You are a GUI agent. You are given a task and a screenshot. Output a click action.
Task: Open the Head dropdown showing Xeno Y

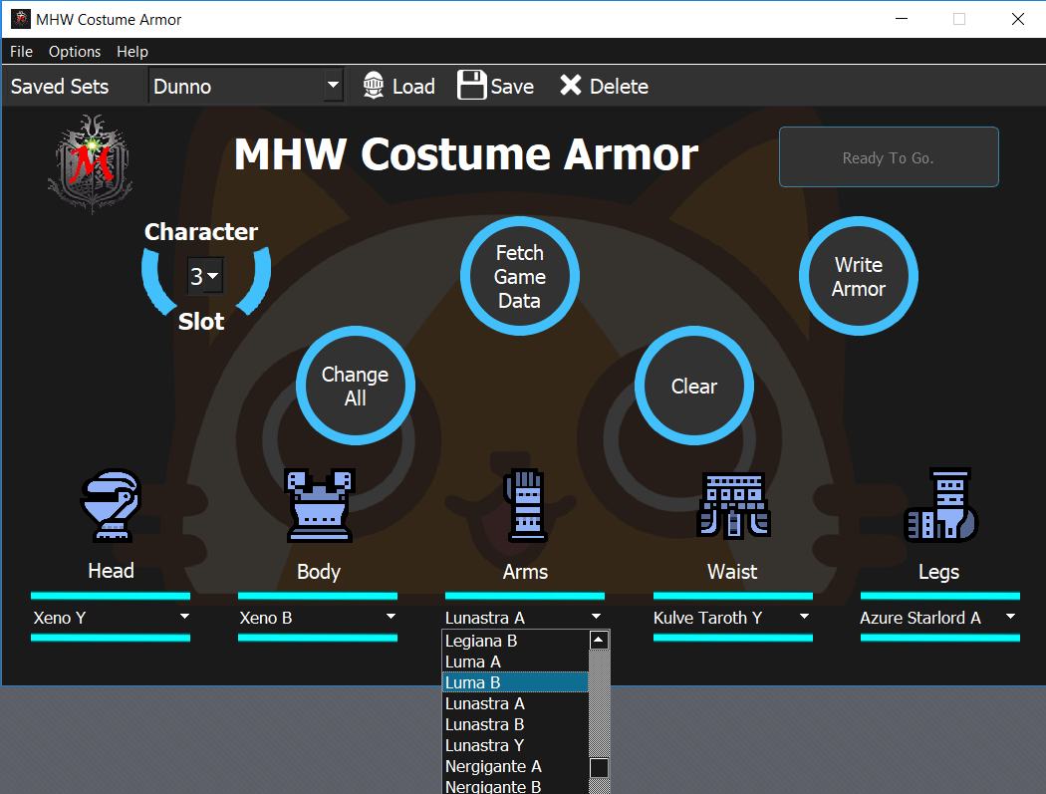111,618
